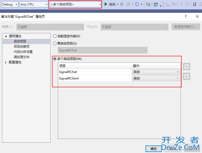Select the SignalRChat project row
202x153 pixels.
pyautogui.click(x=95, y=72)
